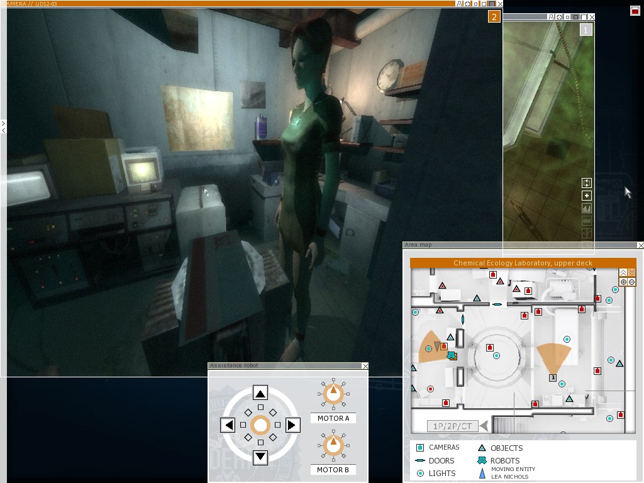Click the Chemical Ecology Laboratory title banner

523,263
